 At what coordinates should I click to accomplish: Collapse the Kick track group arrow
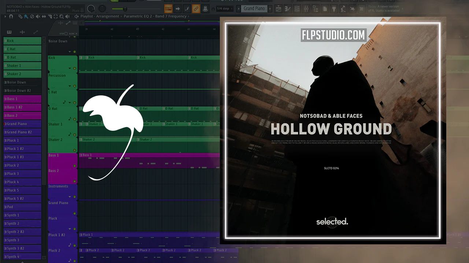(x=70, y=68)
